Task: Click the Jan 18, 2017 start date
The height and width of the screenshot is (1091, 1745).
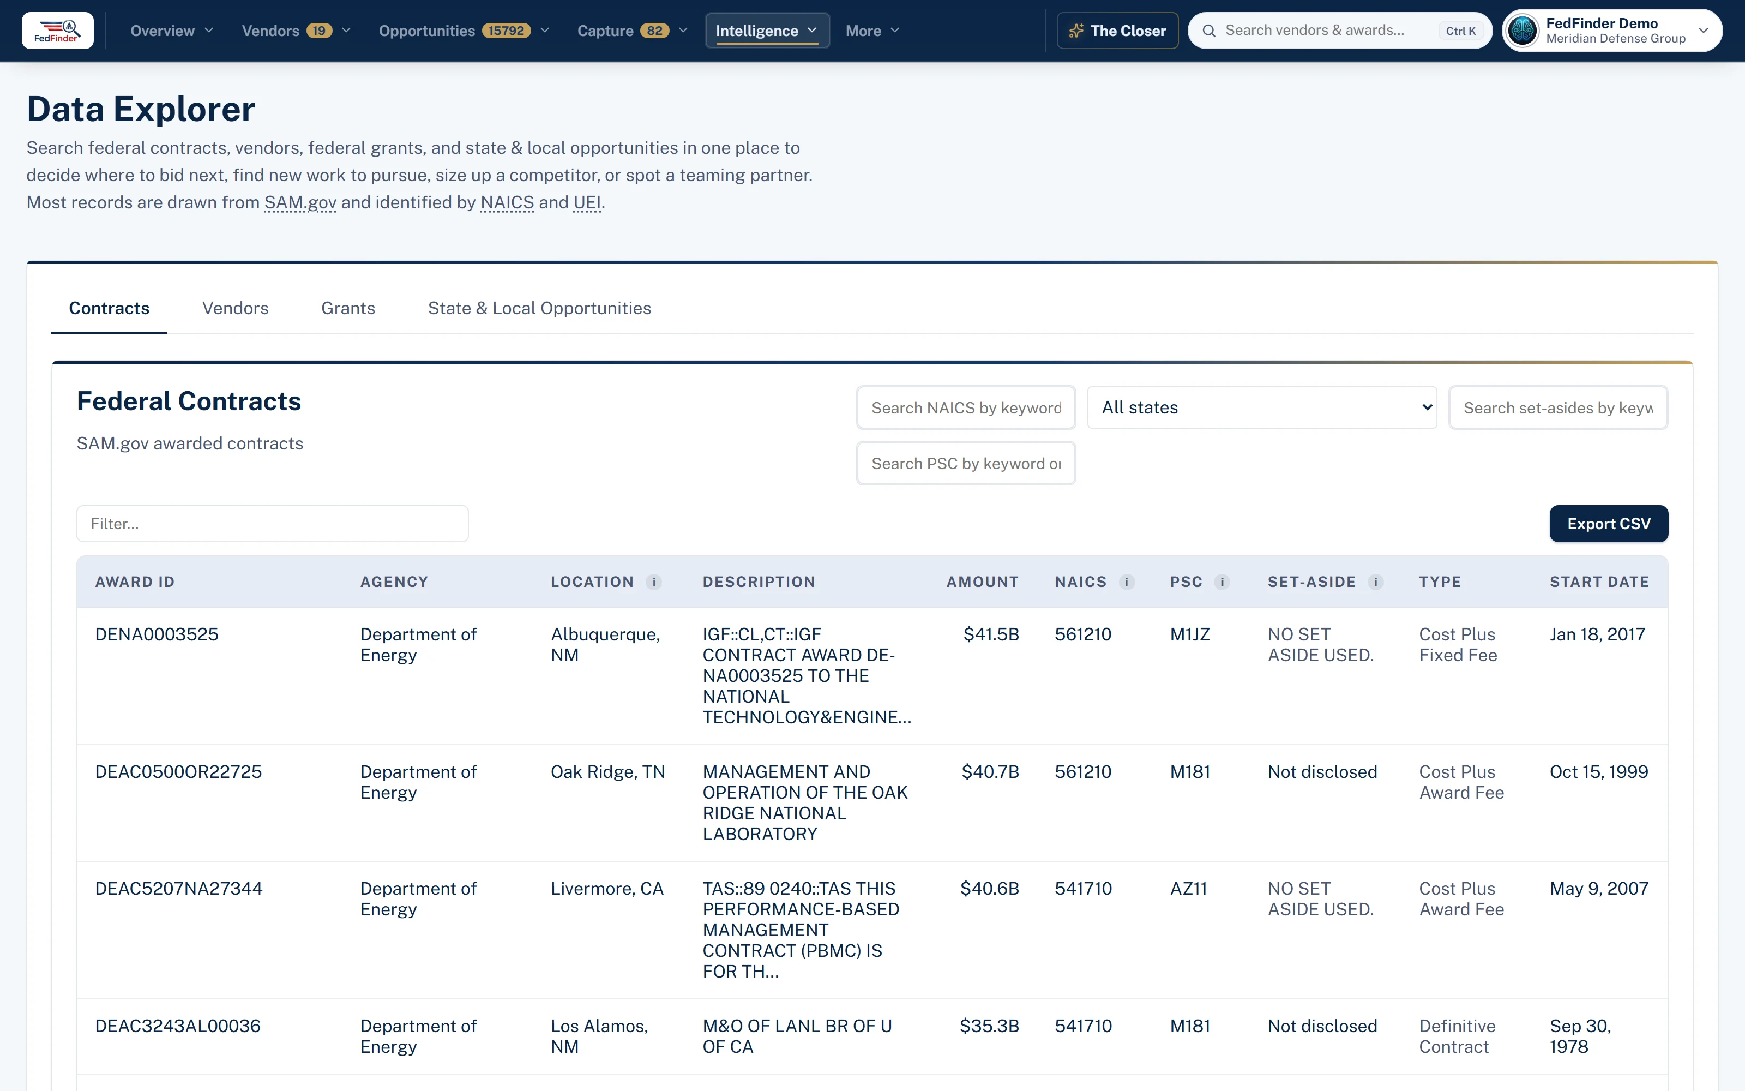Action: (x=1597, y=634)
